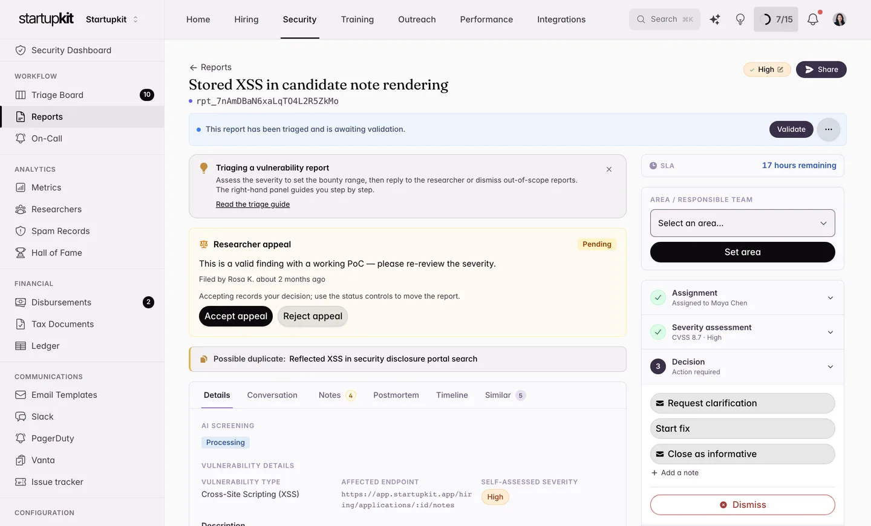Viewport: 871px width, 526px height.
Task: Go to the Performance nav tab
Action: 486,19
